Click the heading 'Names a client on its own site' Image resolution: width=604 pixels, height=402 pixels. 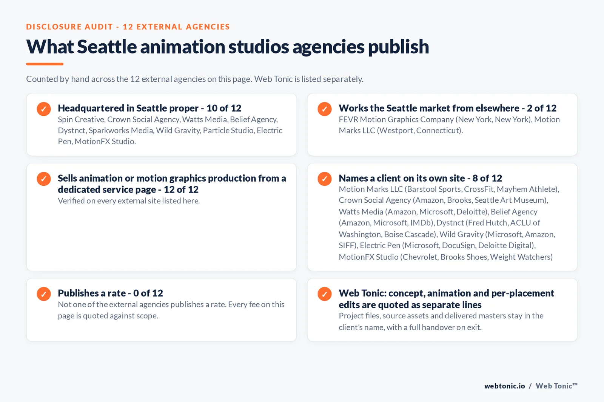coord(420,178)
